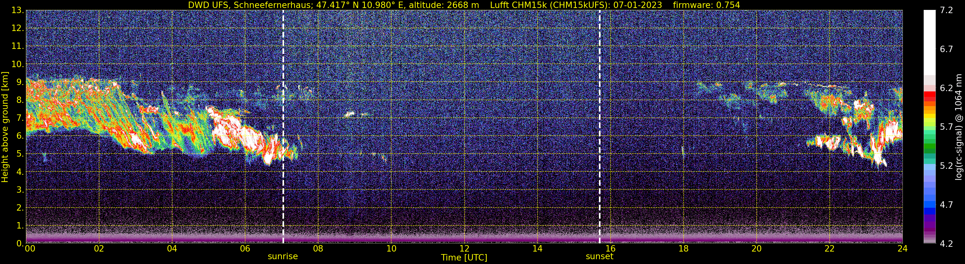Click the height axis tick '2.'
The width and height of the screenshot is (965, 264).
20,208
